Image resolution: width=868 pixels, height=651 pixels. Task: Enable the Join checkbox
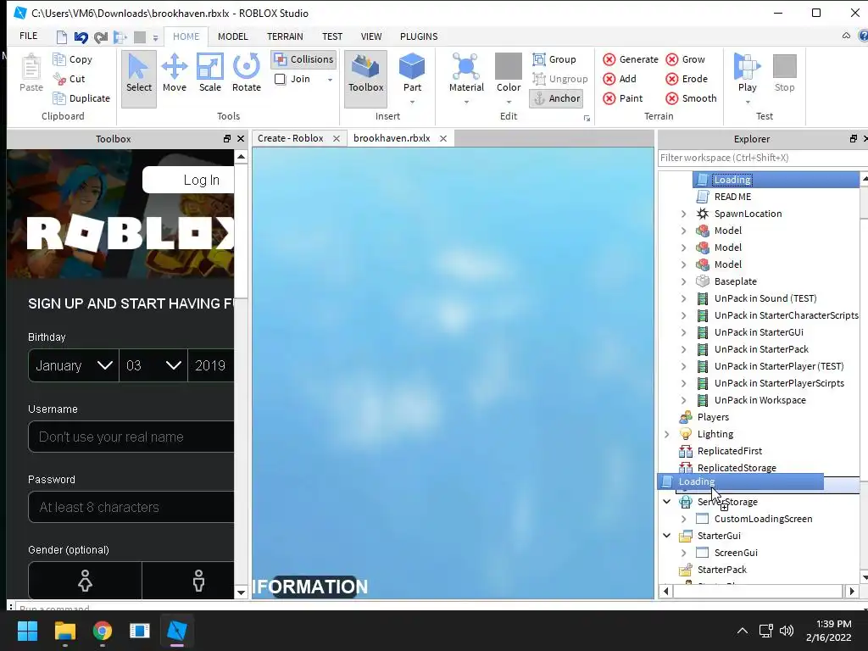click(280, 79)
